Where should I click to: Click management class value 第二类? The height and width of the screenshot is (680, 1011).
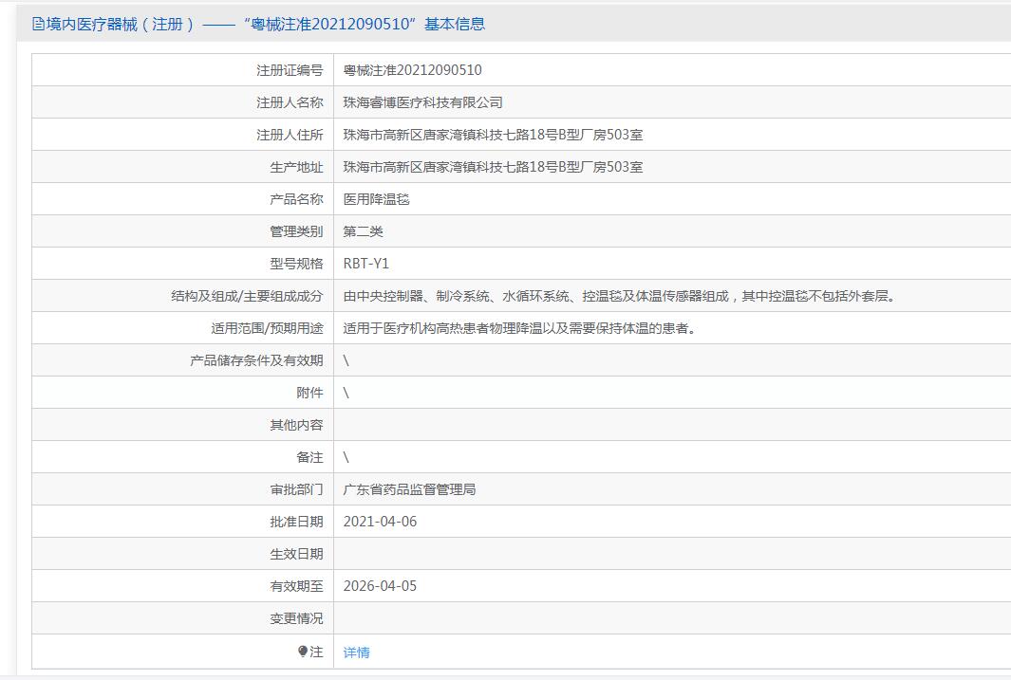pos(363,231)
